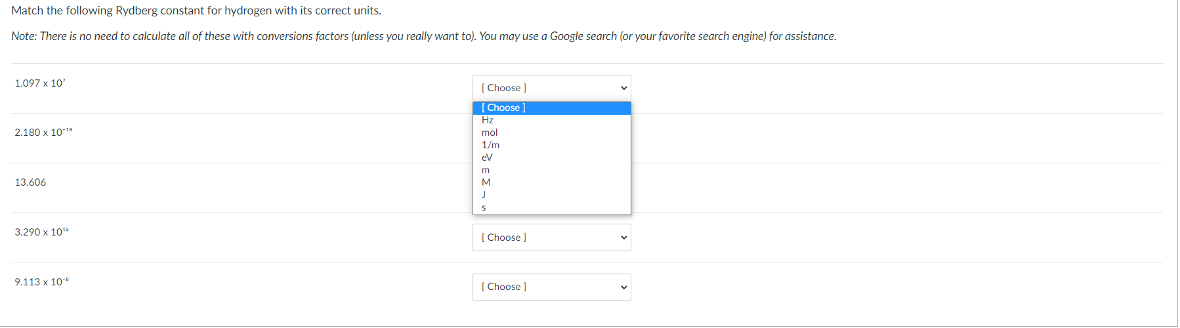
Task: Click the 2.180 x 10^-18 value label
Action: click(43, 133)
